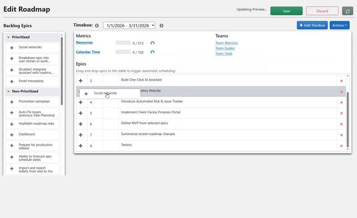
Task: Click move handle of Implement Client-Facing Progress Portal row
Action: pyautogui.click(x=80, y=113)
